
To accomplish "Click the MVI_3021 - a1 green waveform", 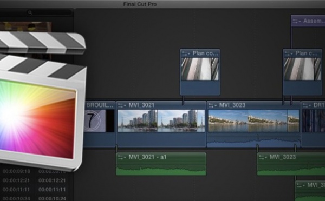I will (161, 170).
